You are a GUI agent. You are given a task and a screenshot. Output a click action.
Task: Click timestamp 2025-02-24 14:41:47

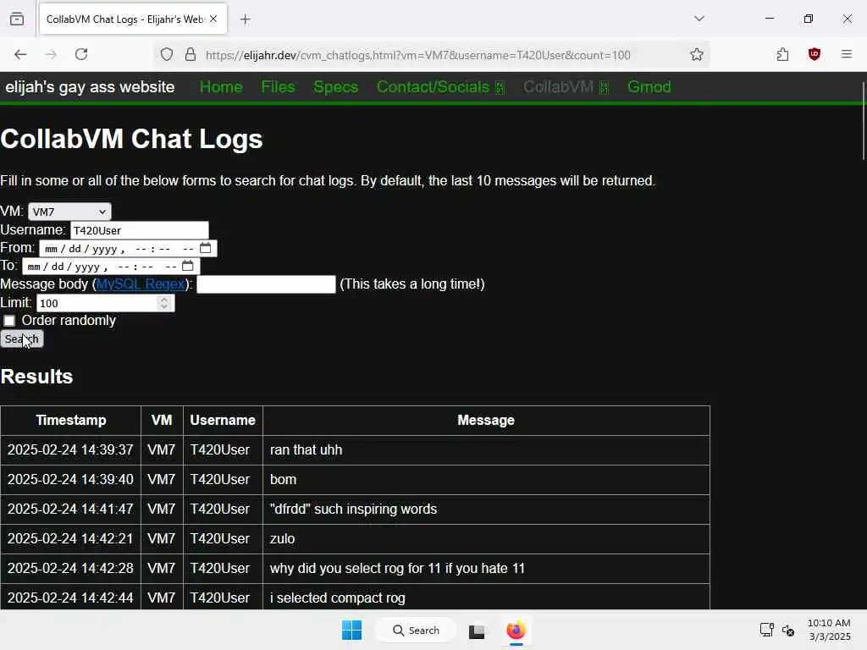click(x=70, y=509)
